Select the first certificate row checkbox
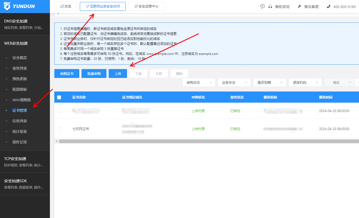The image size is (359, 218). (60, 111)
